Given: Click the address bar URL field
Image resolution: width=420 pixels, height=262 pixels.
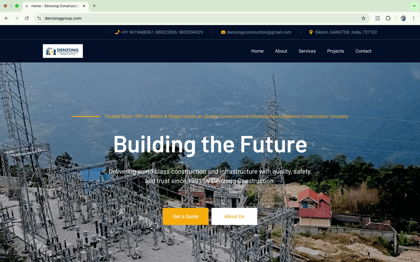Looking at the screenshot, I should click(199, 18).
